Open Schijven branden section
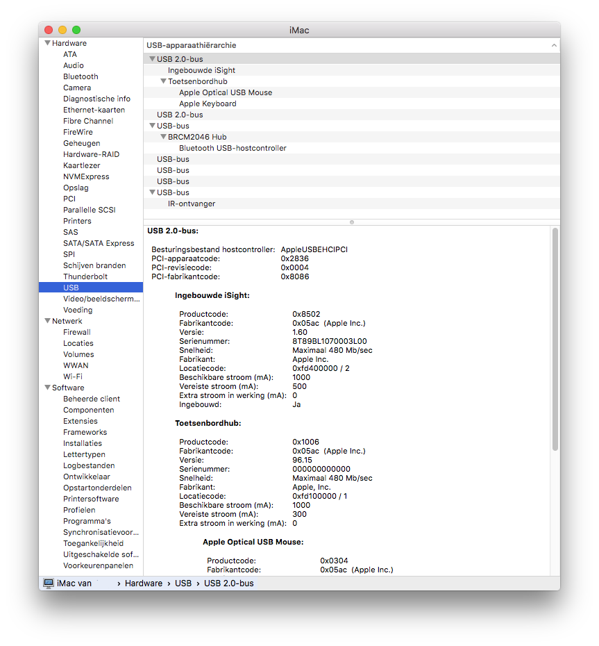This screenshot has width=599, height=646. 94,266
